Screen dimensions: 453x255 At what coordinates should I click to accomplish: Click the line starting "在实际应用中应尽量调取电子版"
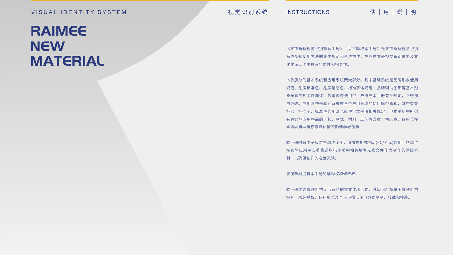(x=352, y=150)
